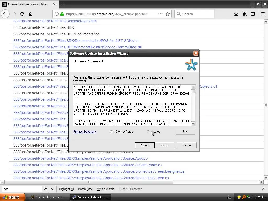Click the network connection tray icon
268x201 pixels.
248,197
